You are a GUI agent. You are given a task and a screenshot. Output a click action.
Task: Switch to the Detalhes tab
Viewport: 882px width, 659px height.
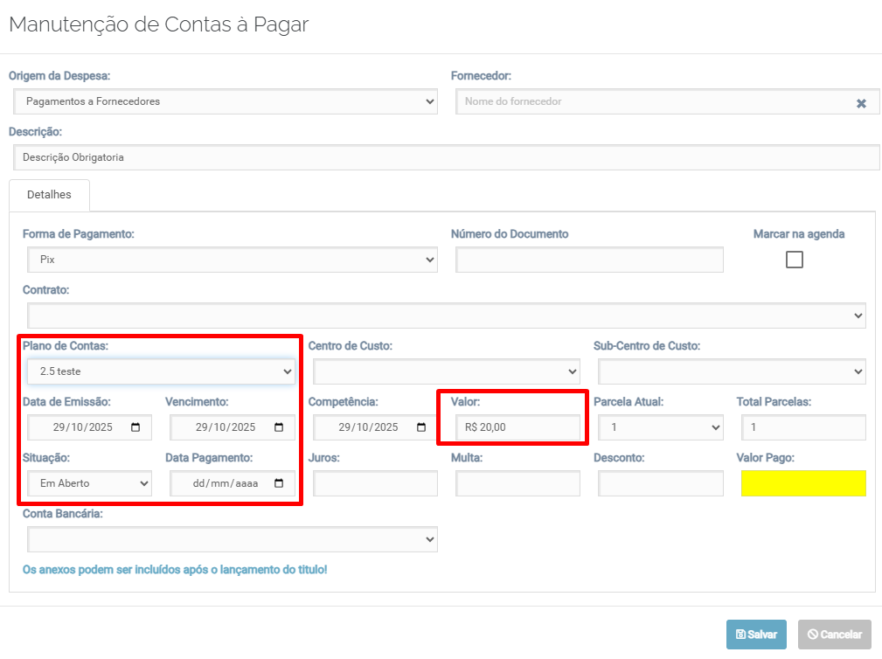[x=49, y=195]
